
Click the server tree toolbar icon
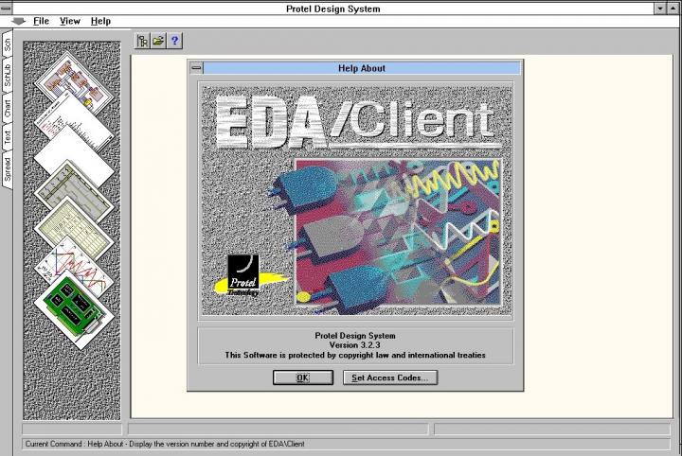[x=143, y=41]
